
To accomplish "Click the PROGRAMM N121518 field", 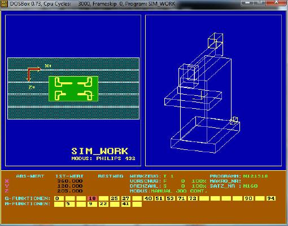I will point(239,176).
